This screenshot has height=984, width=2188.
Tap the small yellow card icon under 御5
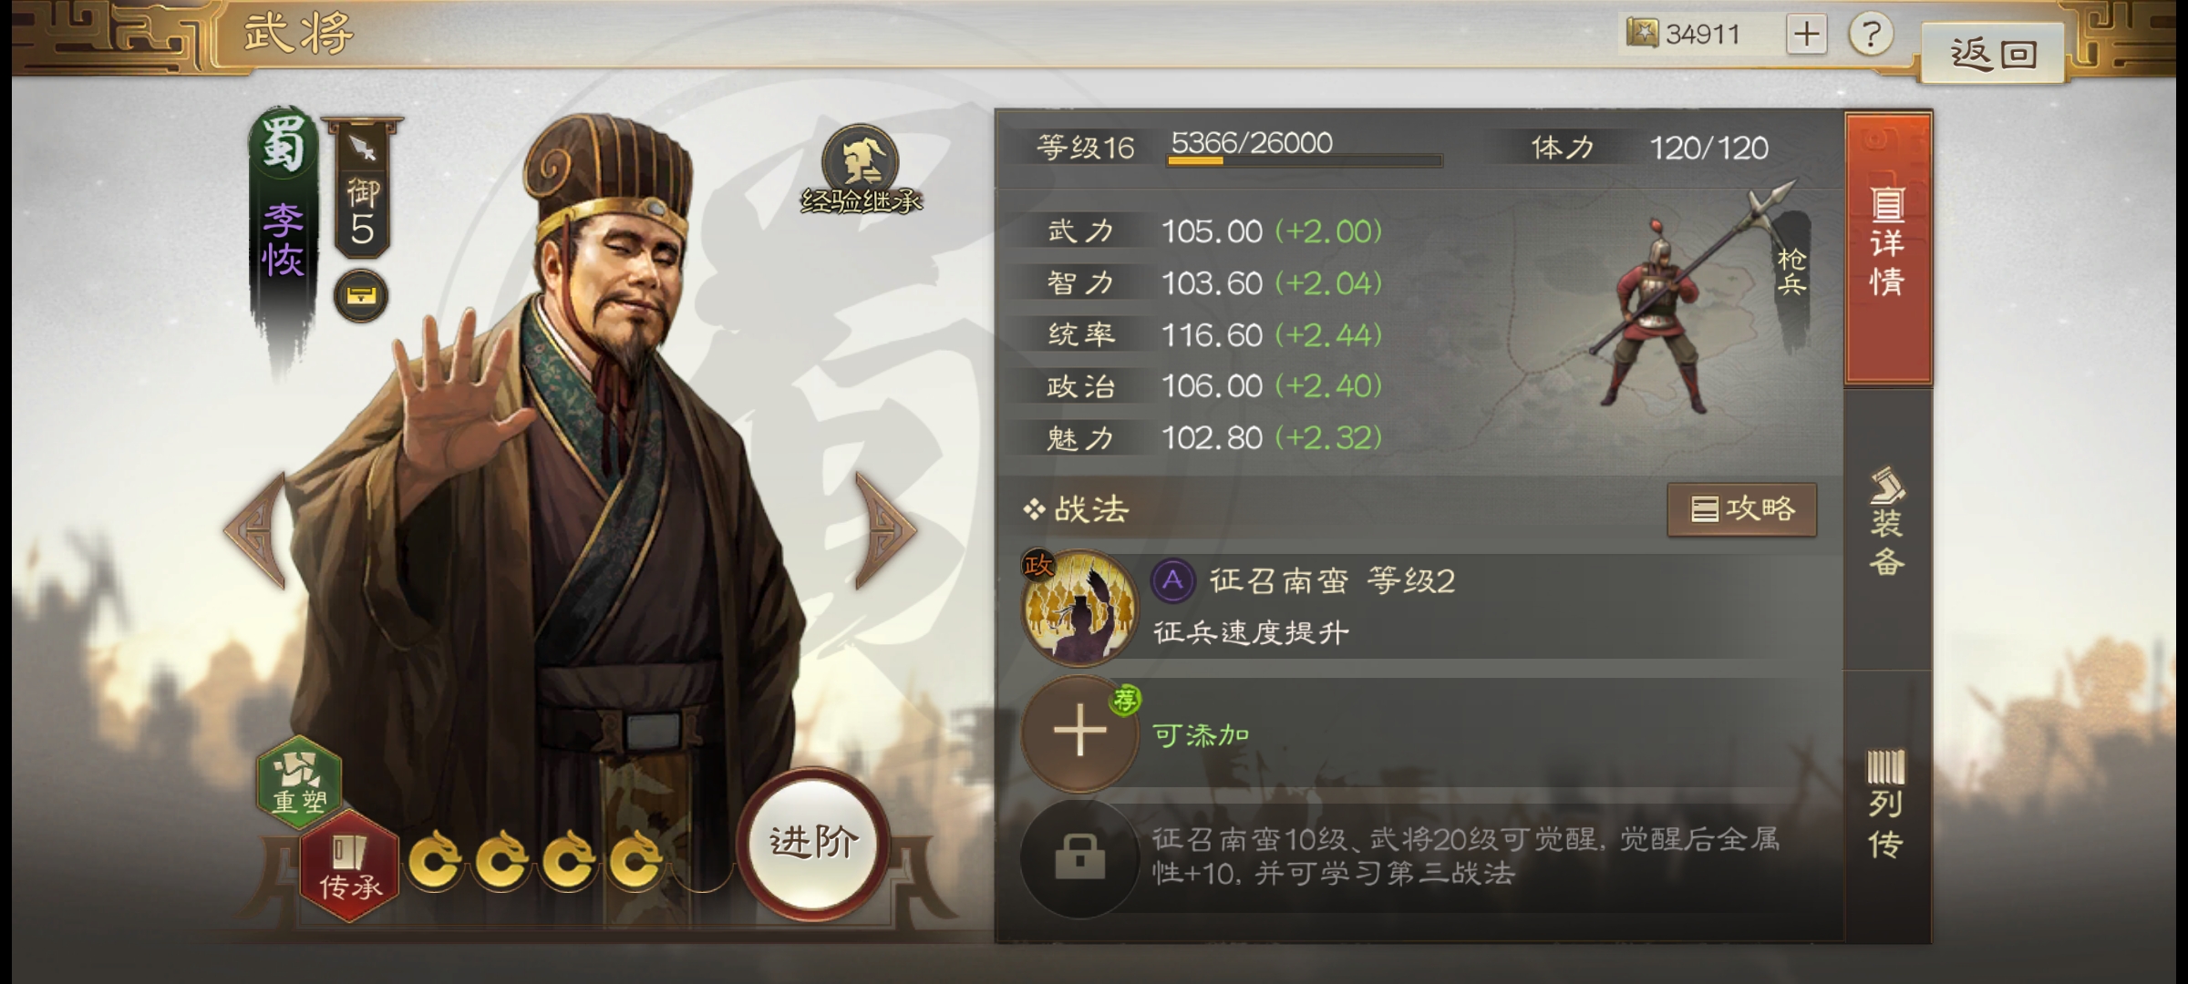[361, 296]
